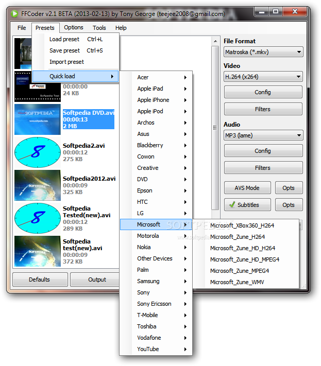Select the Softpedia2012.avi thumbnail
This screenshot has width=321, height=366.
point(38,185)
